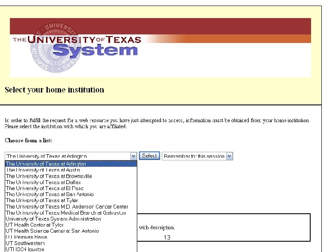Select University of Texas System Administration
The height and width of the screenshot is (252, 330).
71,218
